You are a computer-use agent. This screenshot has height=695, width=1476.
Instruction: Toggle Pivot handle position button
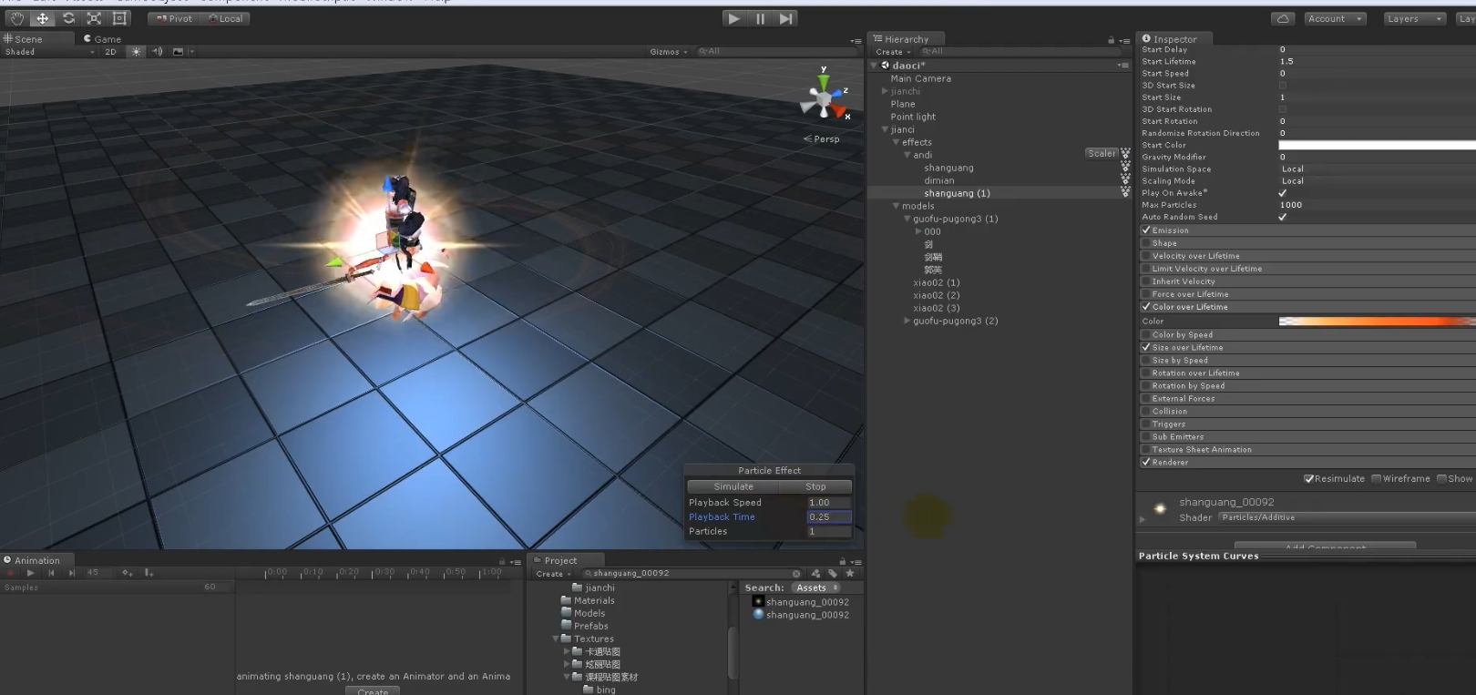(175, 18)
